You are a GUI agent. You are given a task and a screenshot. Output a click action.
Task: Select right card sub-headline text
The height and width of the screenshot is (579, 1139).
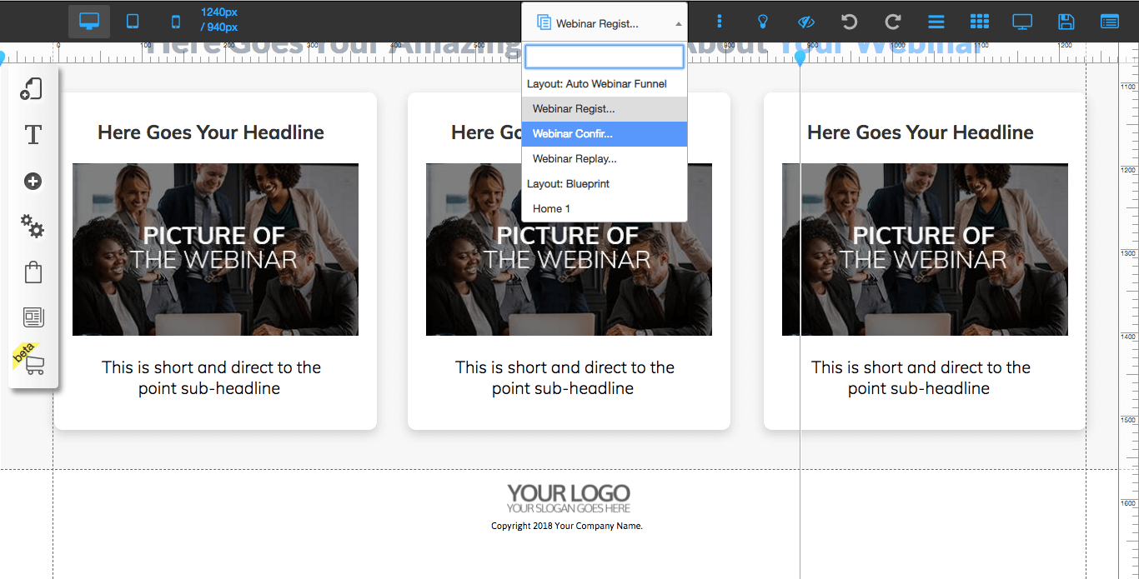click(x=921, y=377)
